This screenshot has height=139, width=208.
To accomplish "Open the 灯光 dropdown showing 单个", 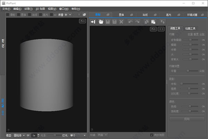I will pyautogui.click(x=78, y=136).
